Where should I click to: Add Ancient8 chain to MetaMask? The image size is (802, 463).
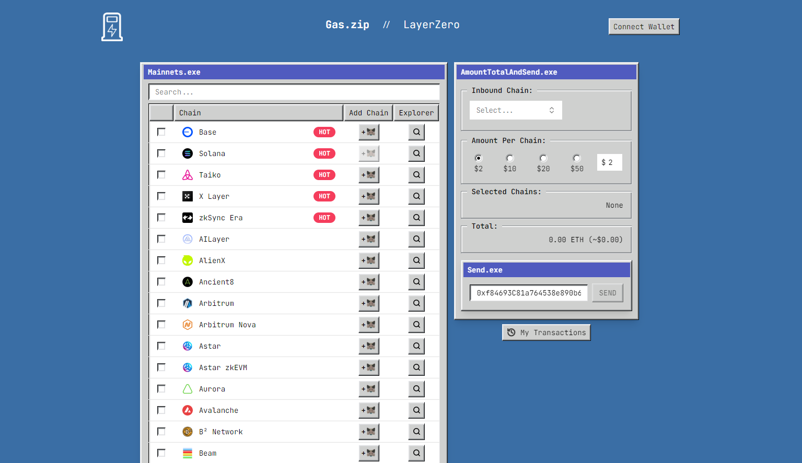click(x=368, y=282)
